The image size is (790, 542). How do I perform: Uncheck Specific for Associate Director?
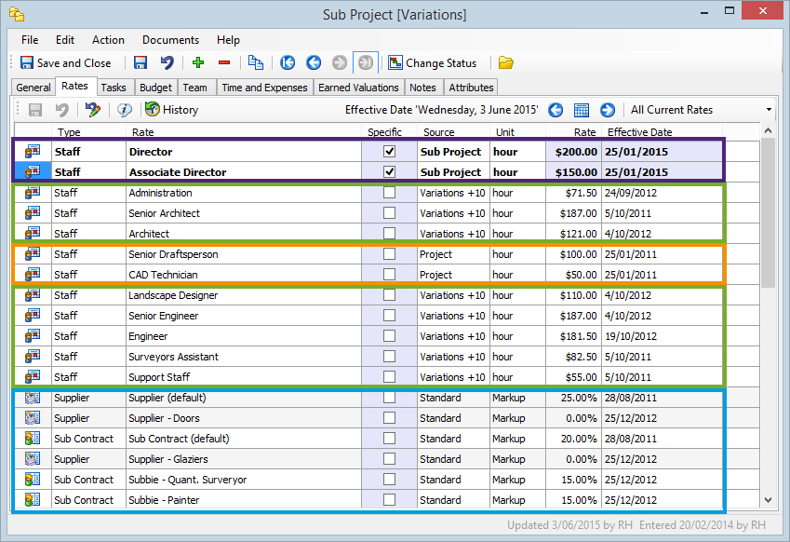(389, 172)
